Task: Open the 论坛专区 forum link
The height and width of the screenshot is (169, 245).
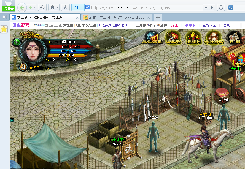Action: coord(209,25)
